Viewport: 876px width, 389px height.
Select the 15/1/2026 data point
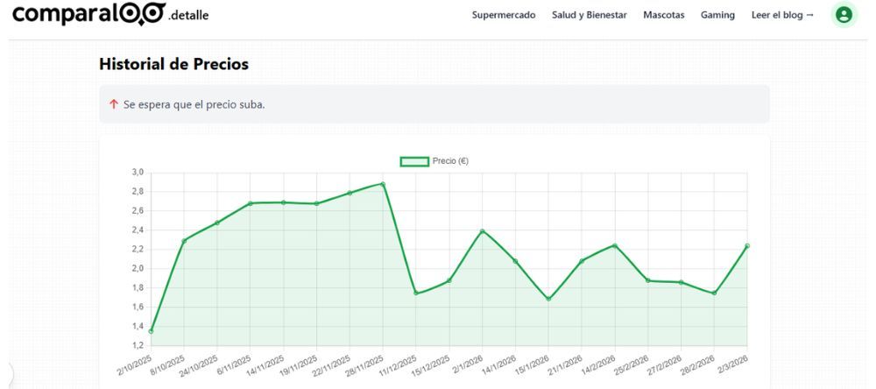click(x=548, y=299)
